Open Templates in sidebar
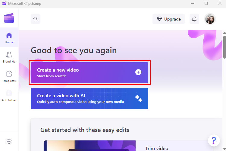This screenshot has height=151, width=226. coord(9,77)
